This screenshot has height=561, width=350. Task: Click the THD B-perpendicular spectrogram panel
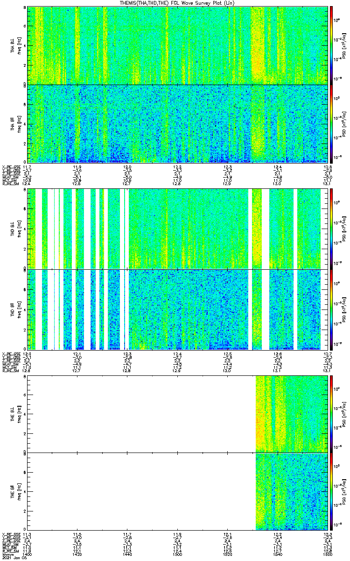177,229
